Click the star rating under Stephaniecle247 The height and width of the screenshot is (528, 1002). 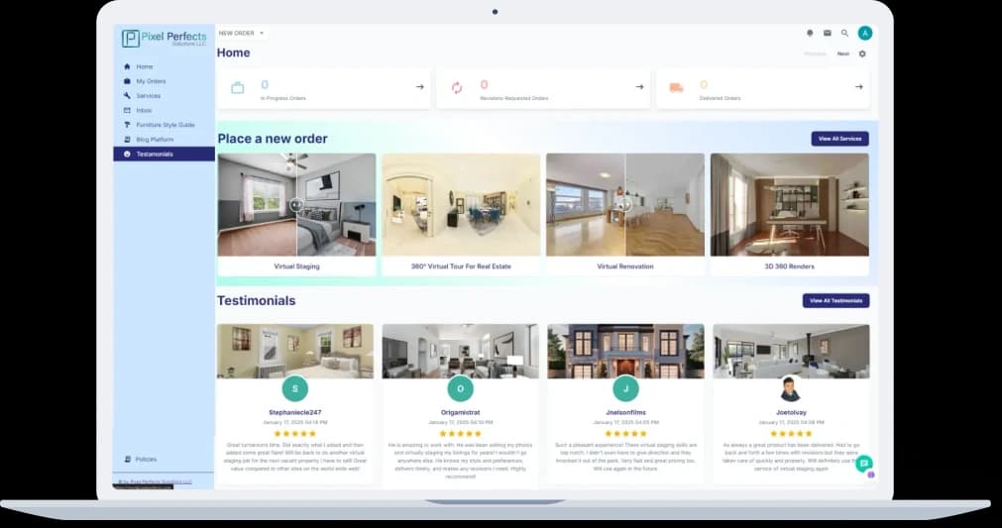(x=294, y=434)
